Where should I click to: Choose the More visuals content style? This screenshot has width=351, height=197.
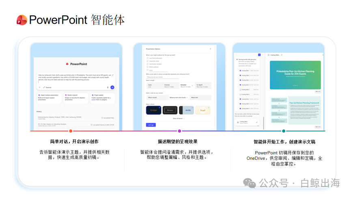click(x=157, y=97)
